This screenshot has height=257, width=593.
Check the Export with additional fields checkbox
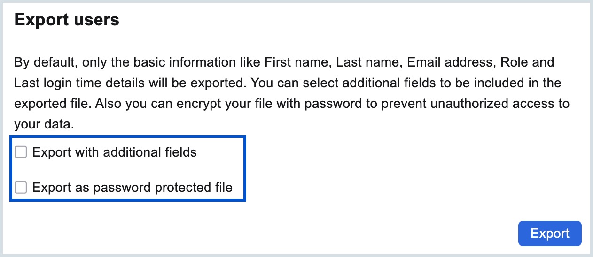(x=21, y=152)
